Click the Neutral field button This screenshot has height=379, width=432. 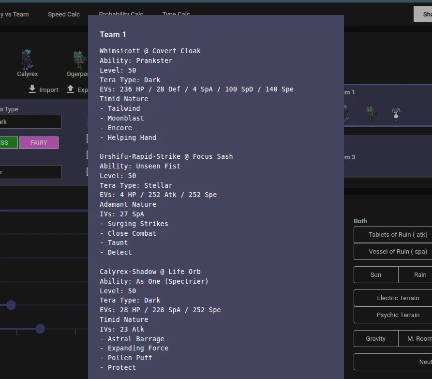(393, 362)
